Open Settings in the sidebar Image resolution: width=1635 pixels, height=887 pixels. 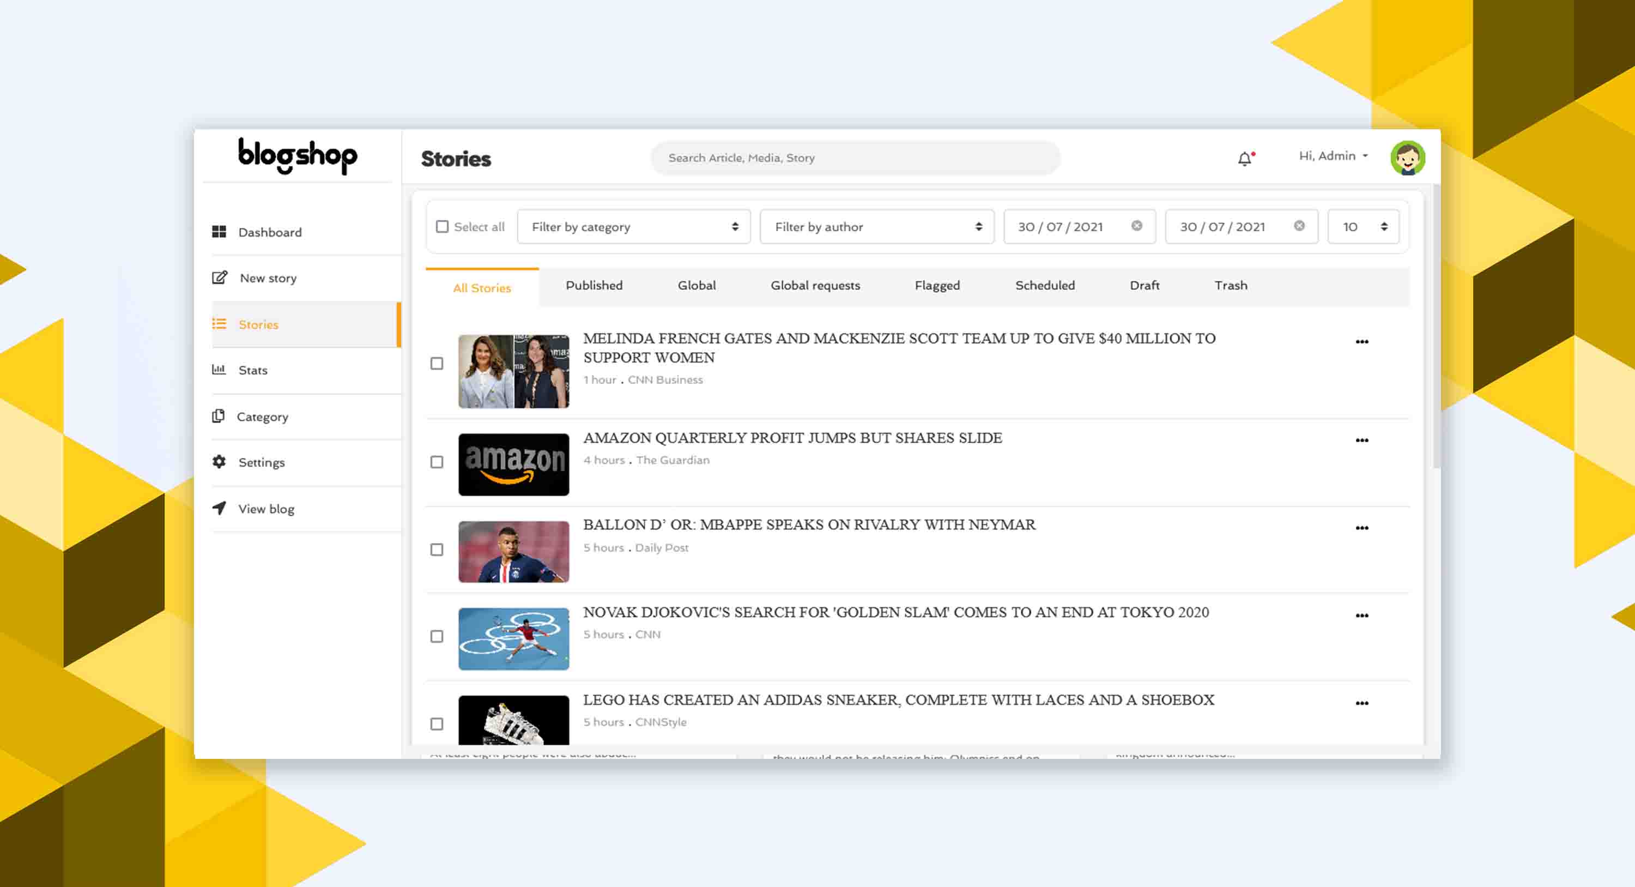click(306, 462)
